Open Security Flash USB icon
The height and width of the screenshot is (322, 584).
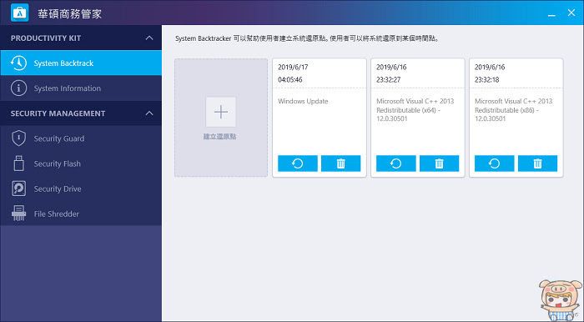(18, 164)
